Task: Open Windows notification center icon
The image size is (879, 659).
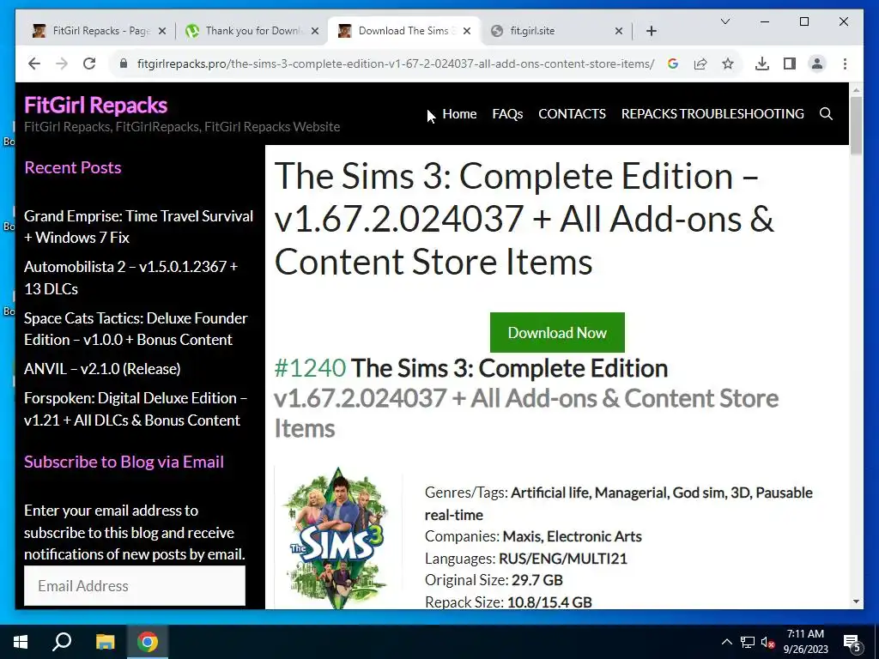Action: (x=852, y=642)
